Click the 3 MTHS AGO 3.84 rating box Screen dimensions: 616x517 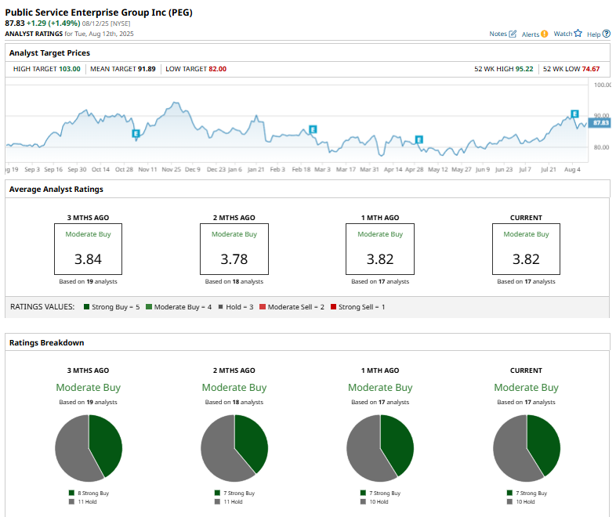[88, 249]
